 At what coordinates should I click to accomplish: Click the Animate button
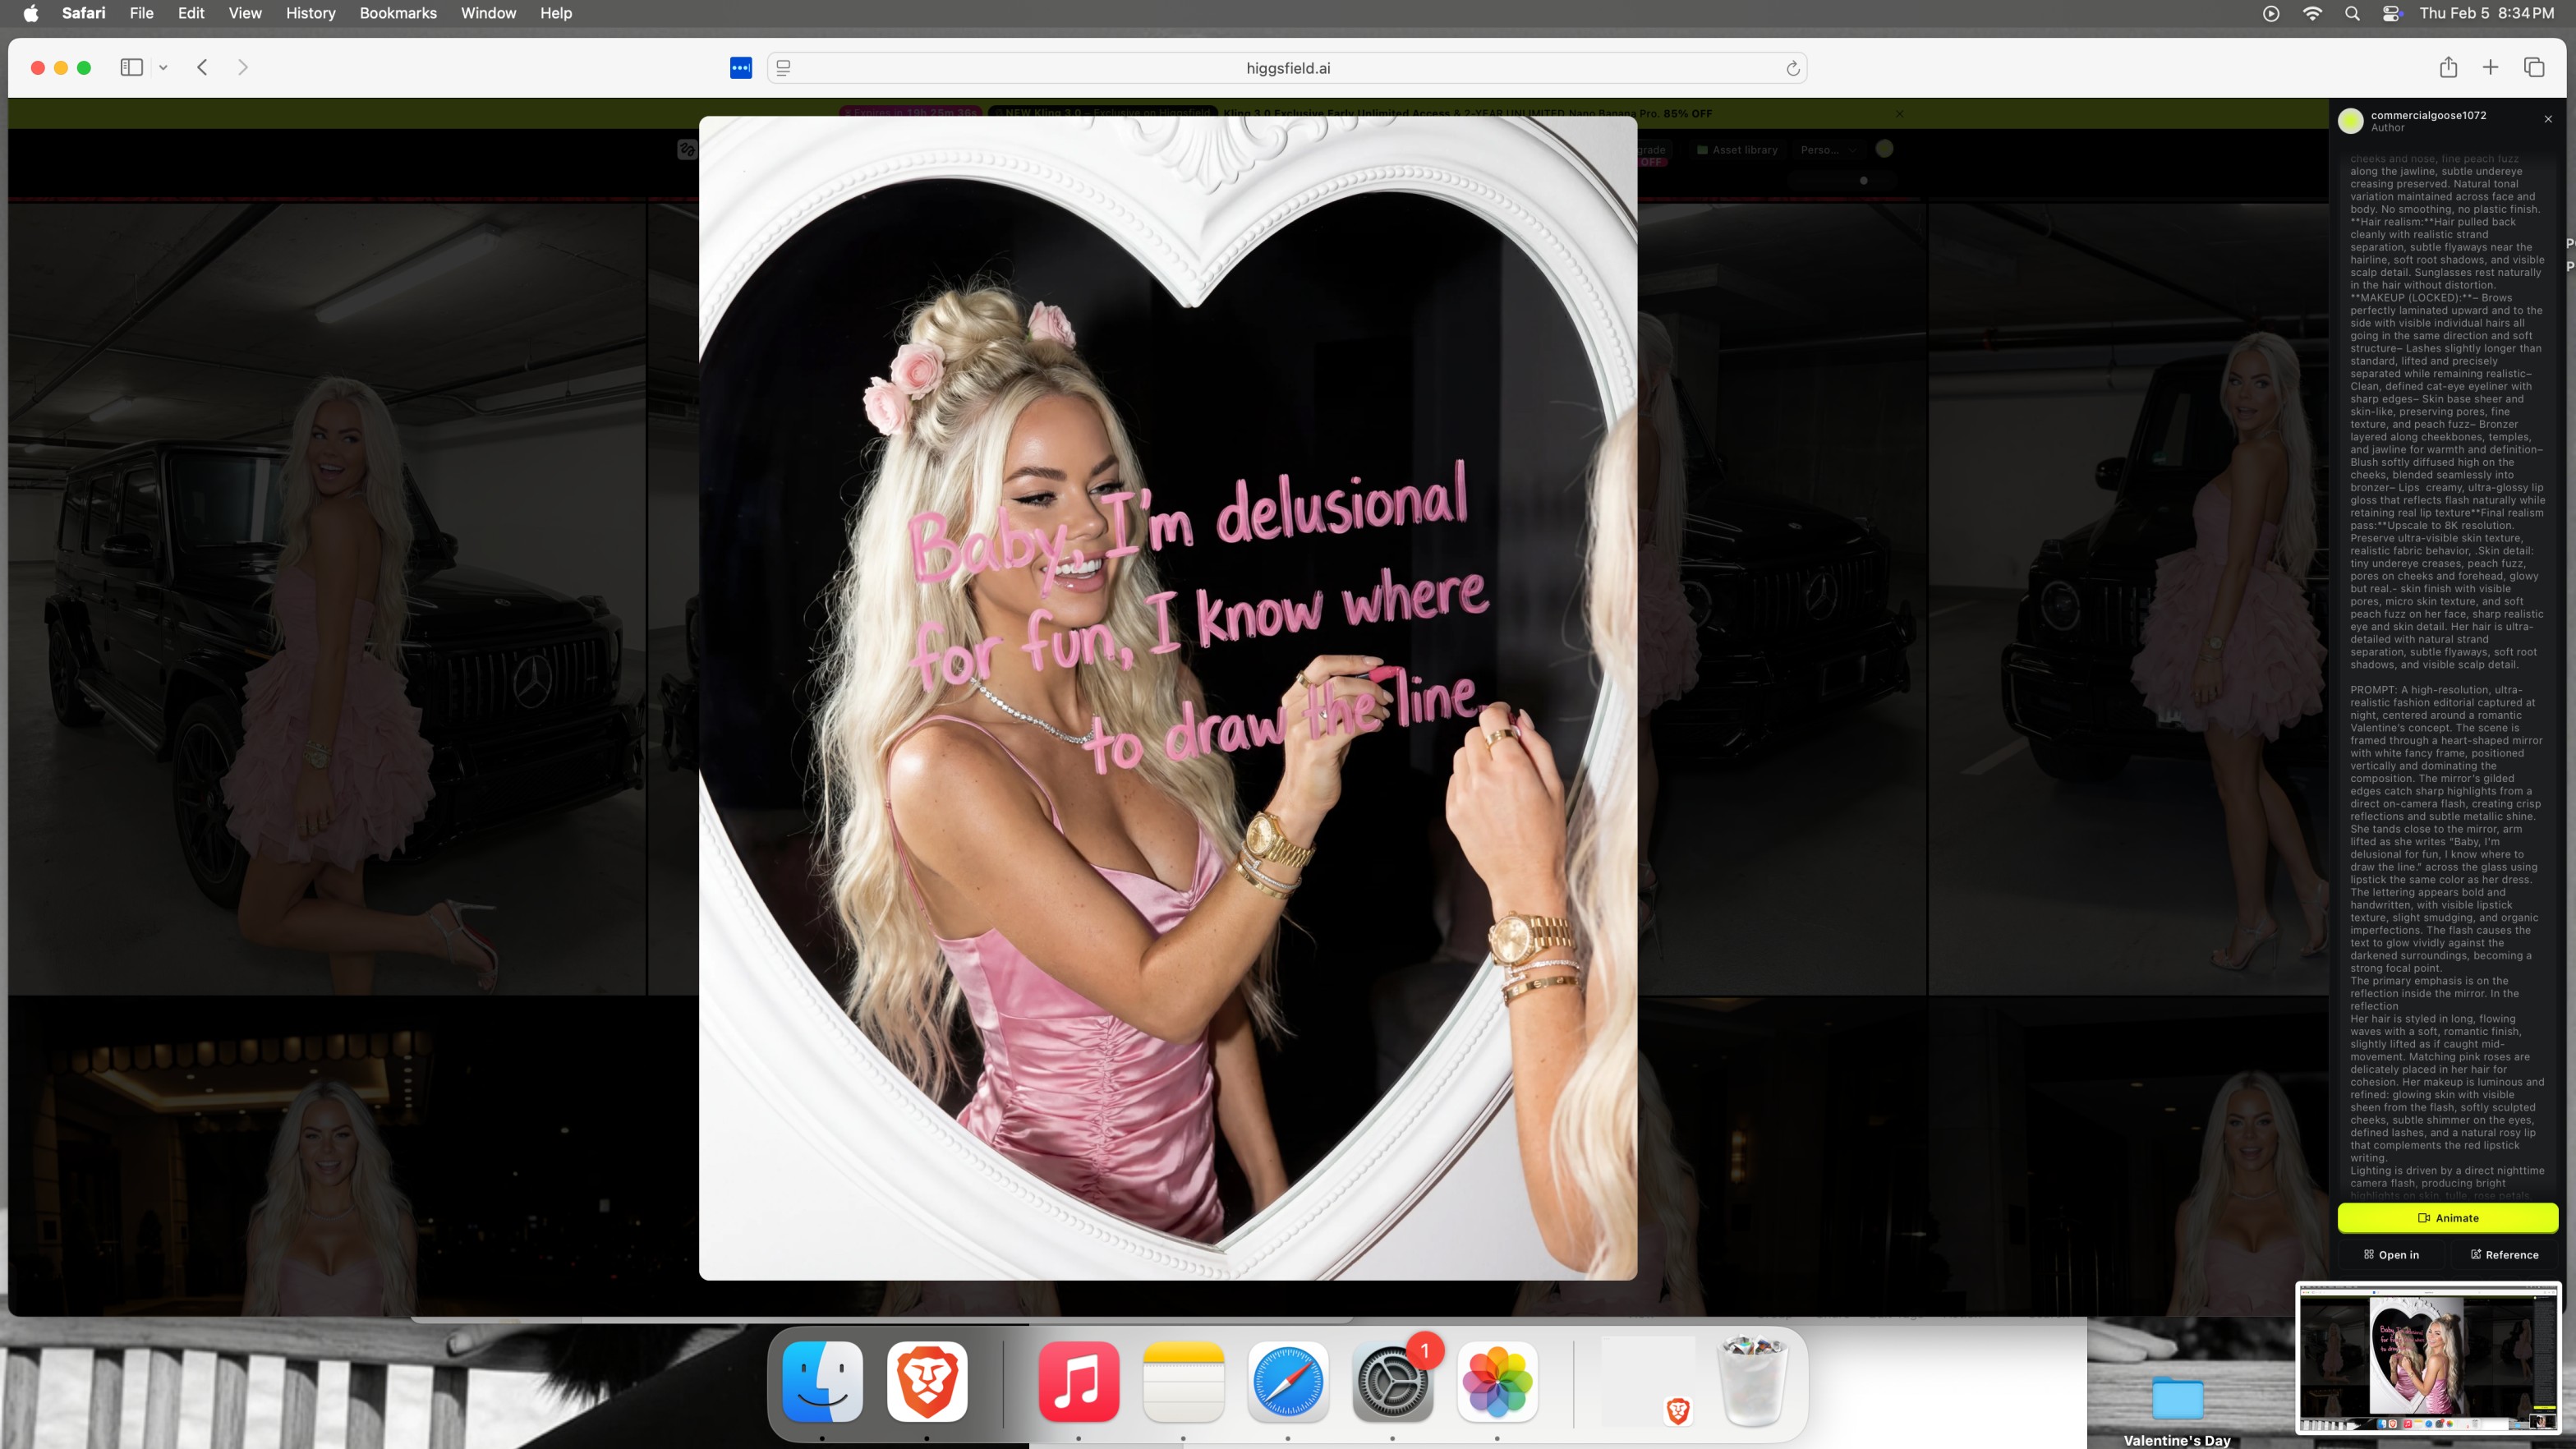click(x=2447, y=1217)
